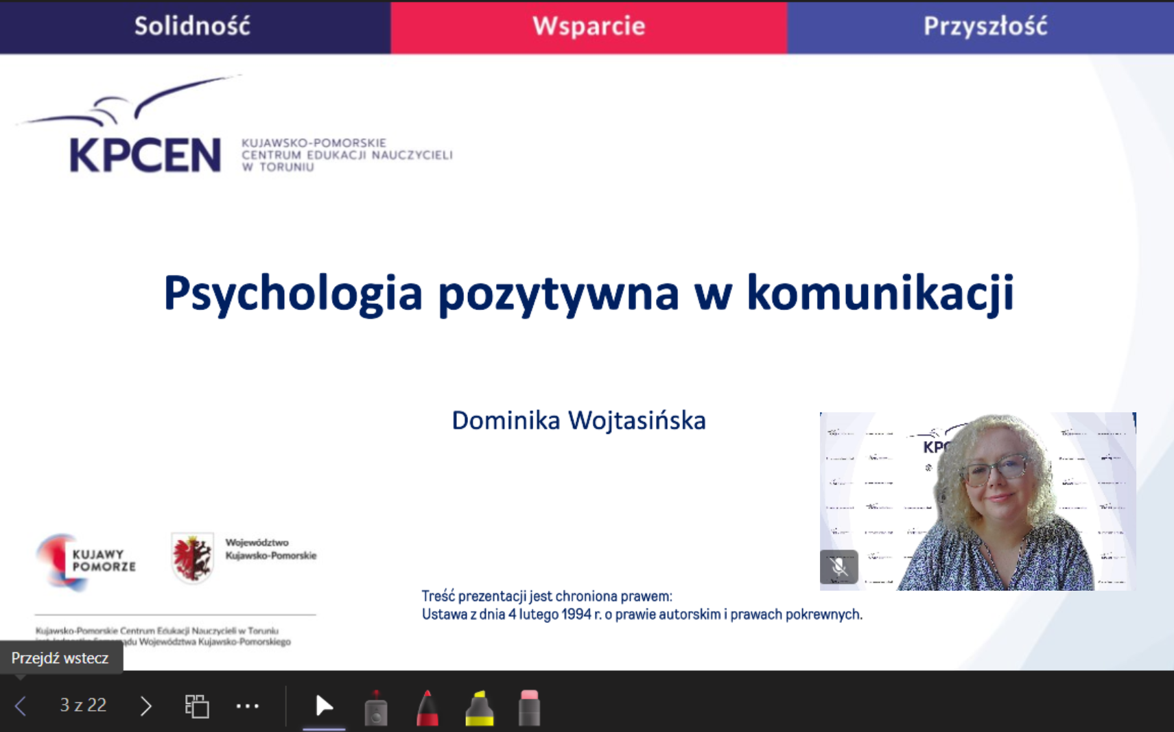Click the presenter webcam video thumbnail
The image size is (1174, 732).
978,501
